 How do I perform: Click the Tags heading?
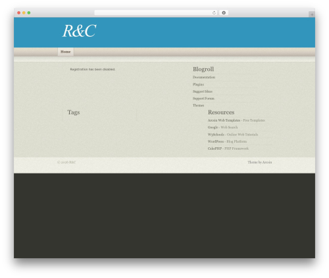[74, 112]
